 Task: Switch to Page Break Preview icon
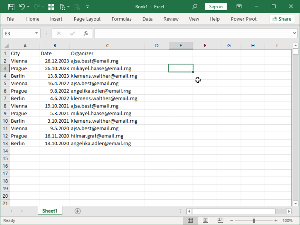[x=220, y=221]
